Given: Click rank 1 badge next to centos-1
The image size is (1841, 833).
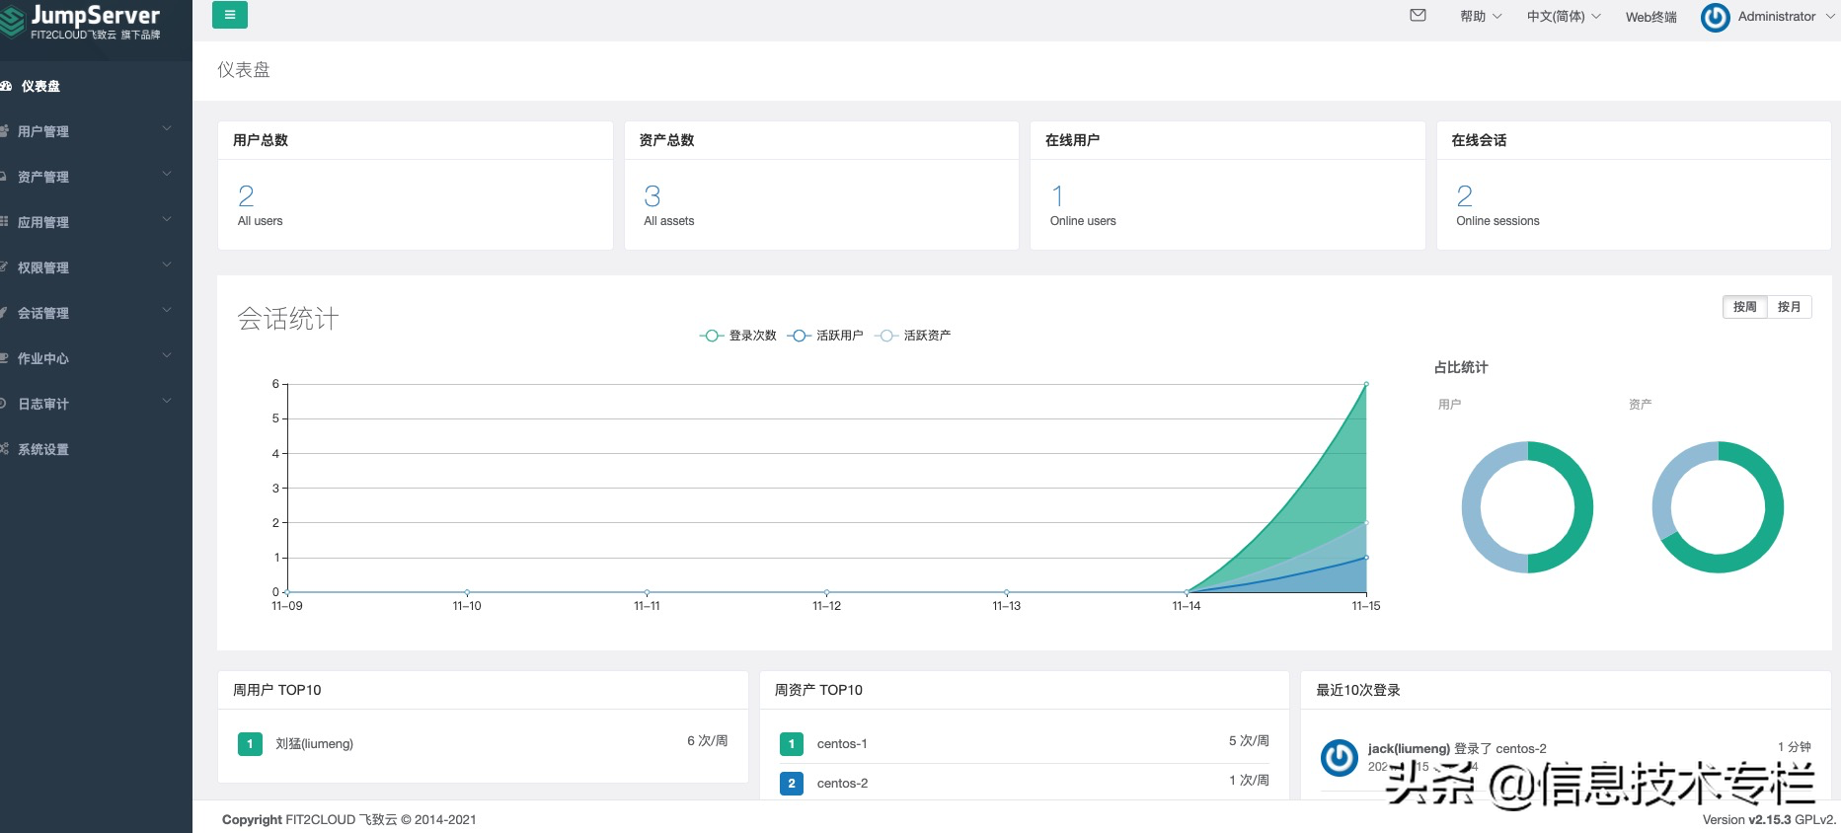Looking at the screenshot, I should (x=792, y=743).
